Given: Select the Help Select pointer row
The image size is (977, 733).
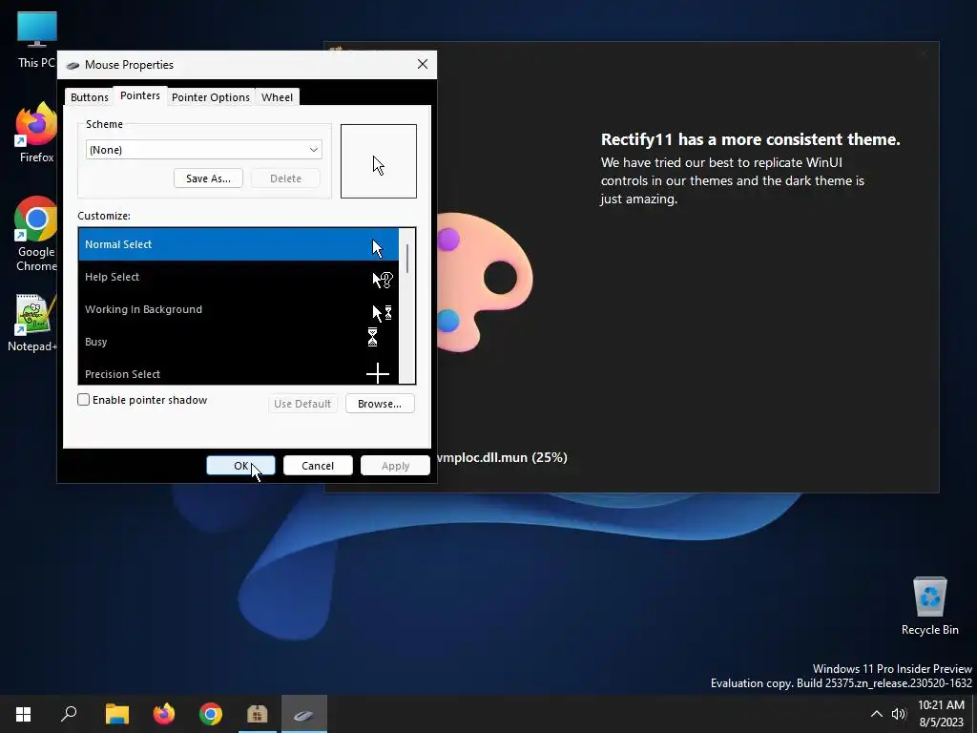Looking at the screenshot, I should point(238,277).
